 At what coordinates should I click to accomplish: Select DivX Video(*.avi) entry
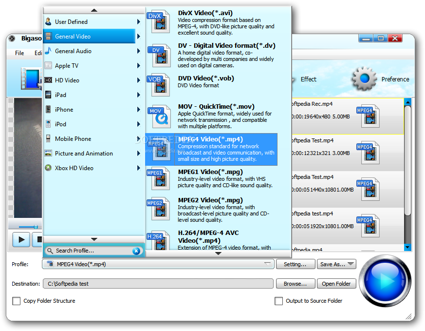(211, 22)
